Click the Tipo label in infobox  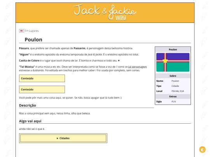[159, 86]
